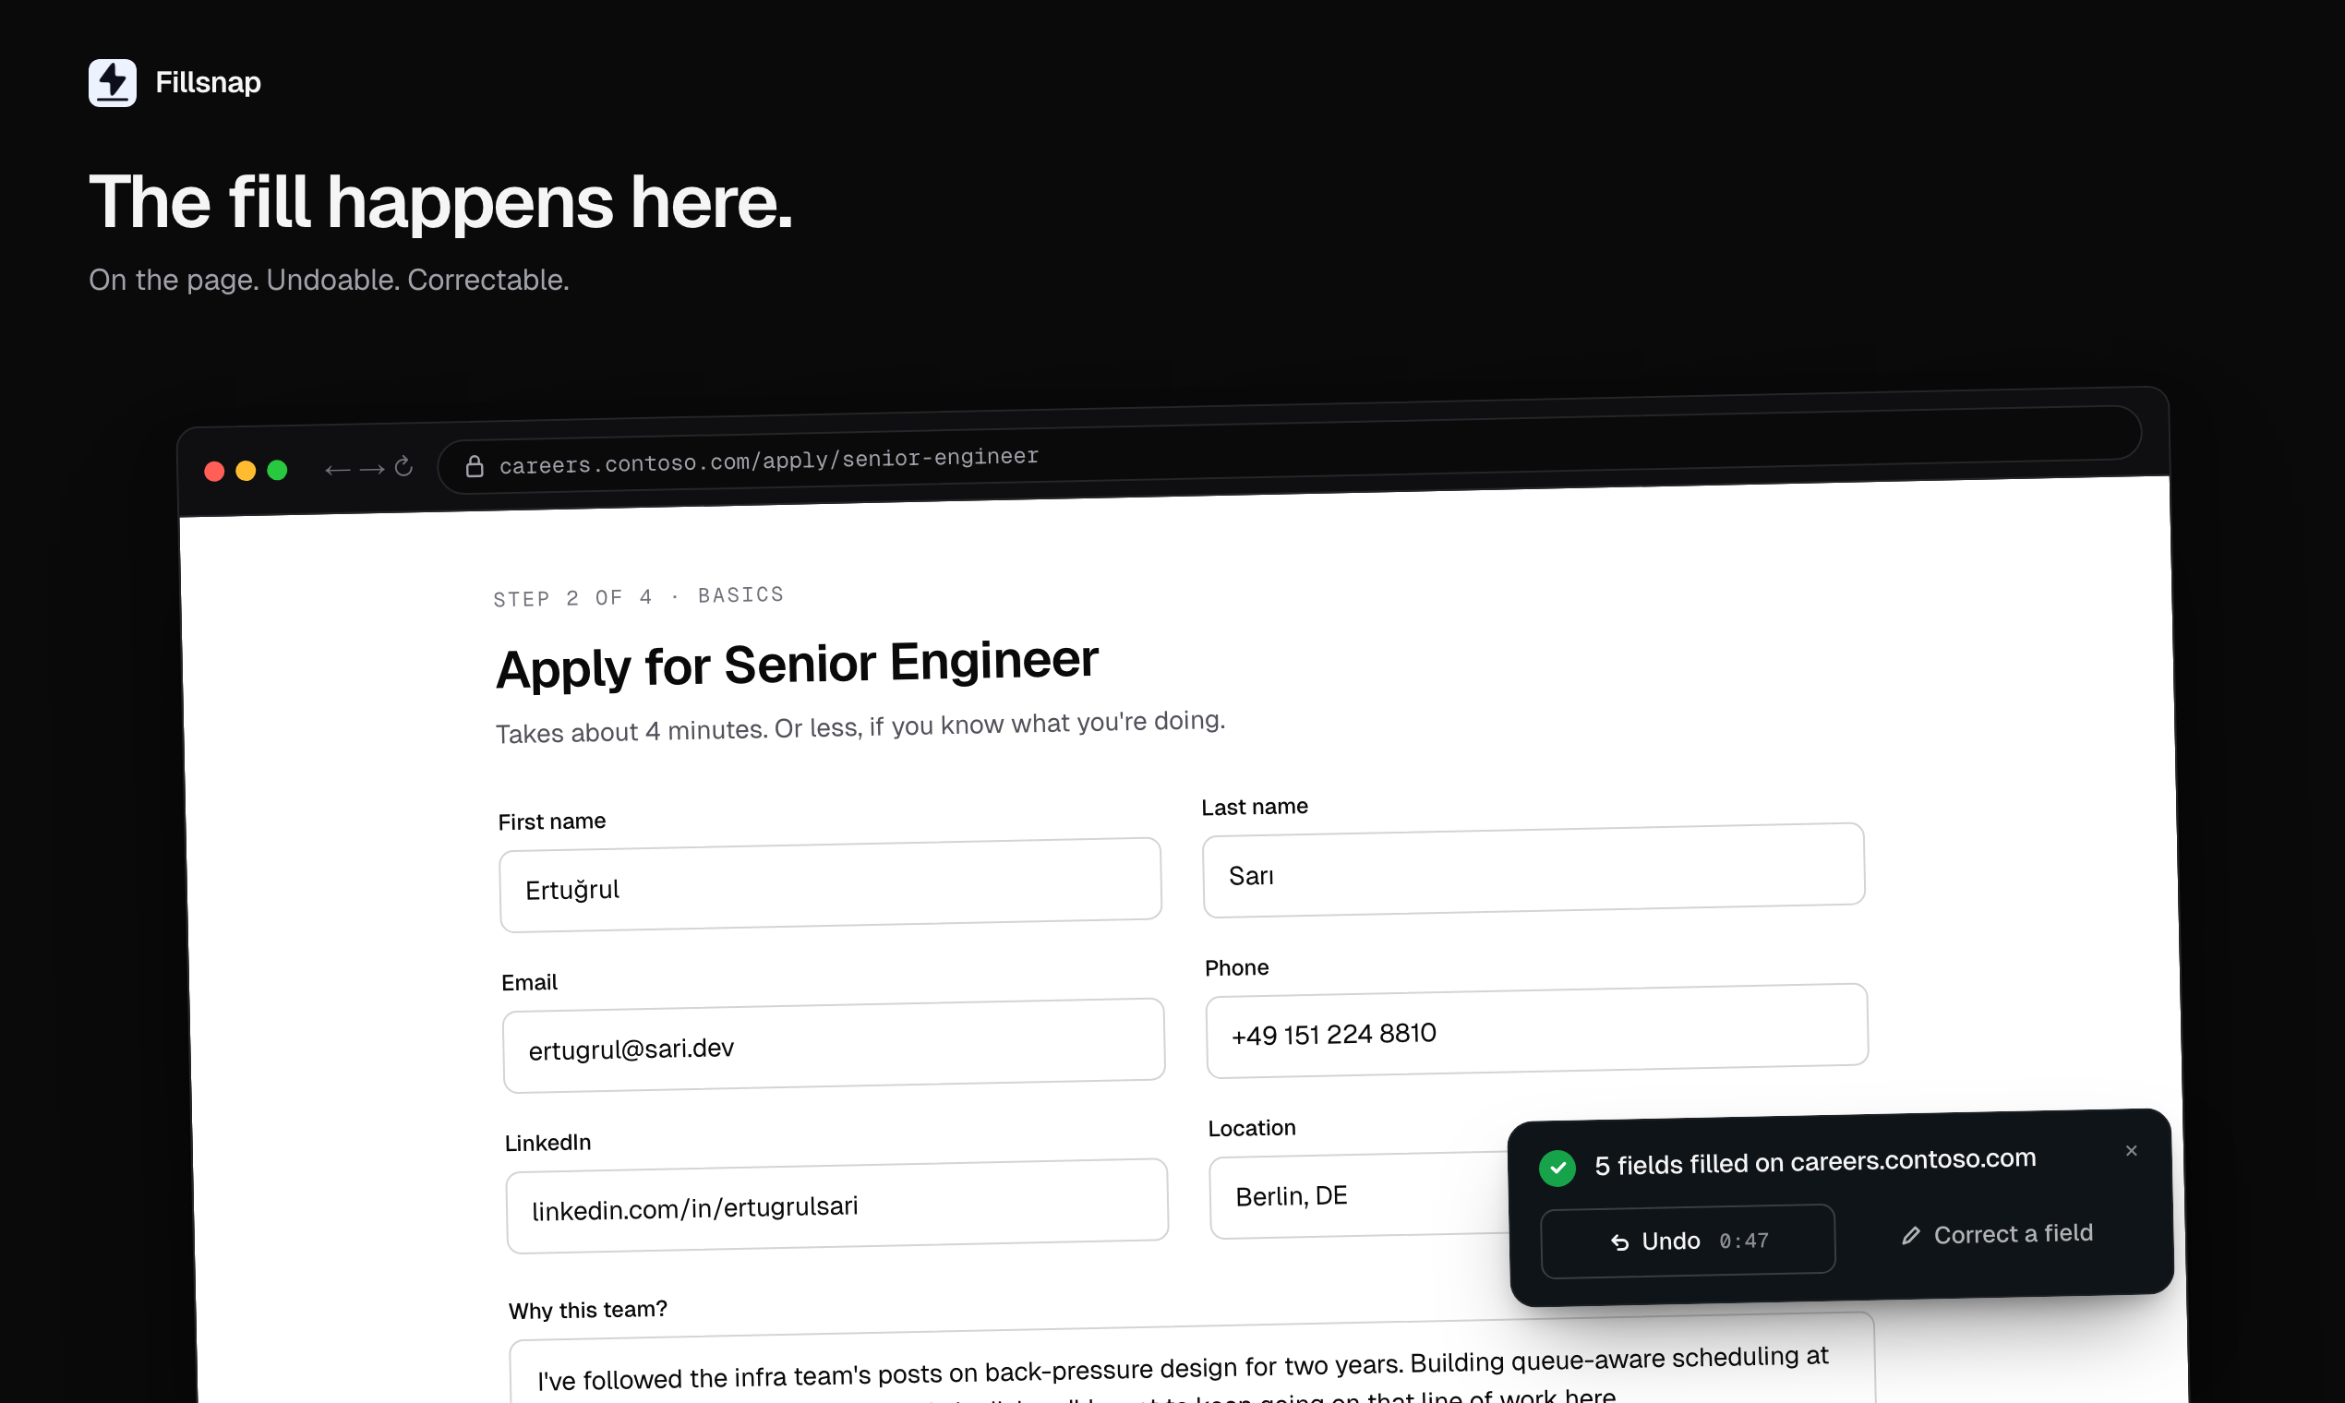Screen dimensions: 2345x1403
Task: Click the browser back arrow
Action: tap(338, 470)
